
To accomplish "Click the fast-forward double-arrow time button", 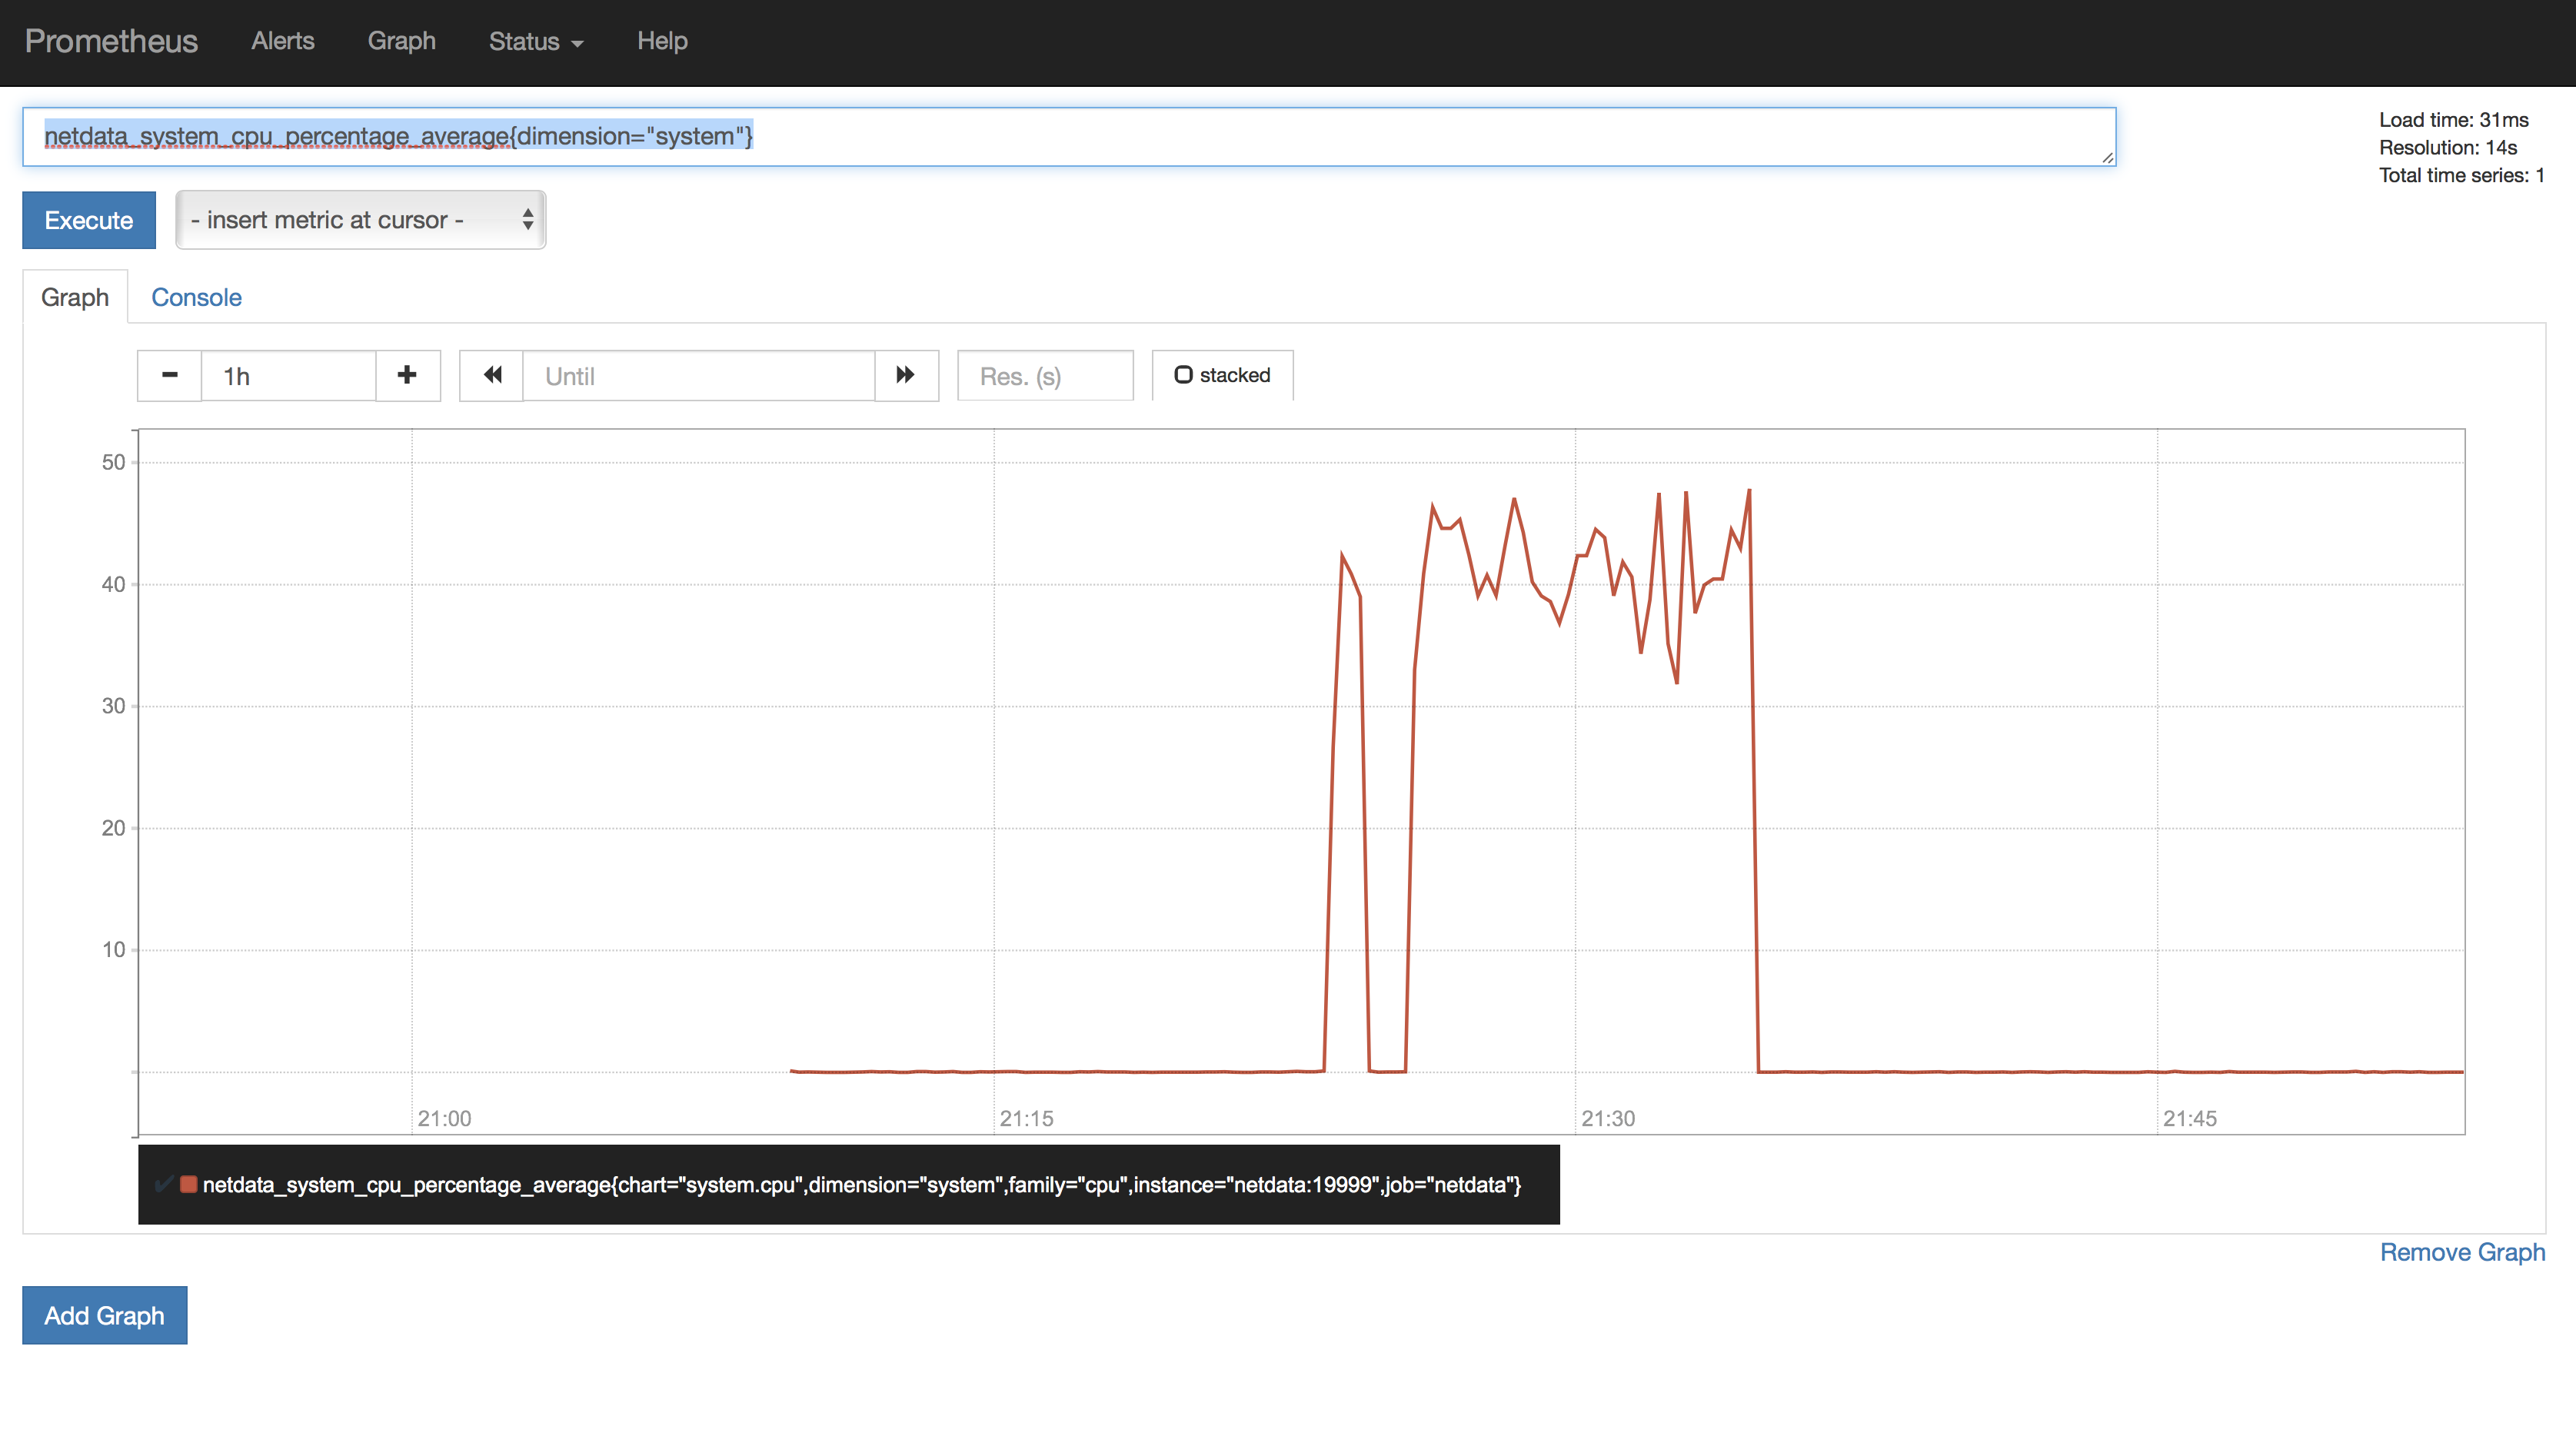I will coord(905,375).
